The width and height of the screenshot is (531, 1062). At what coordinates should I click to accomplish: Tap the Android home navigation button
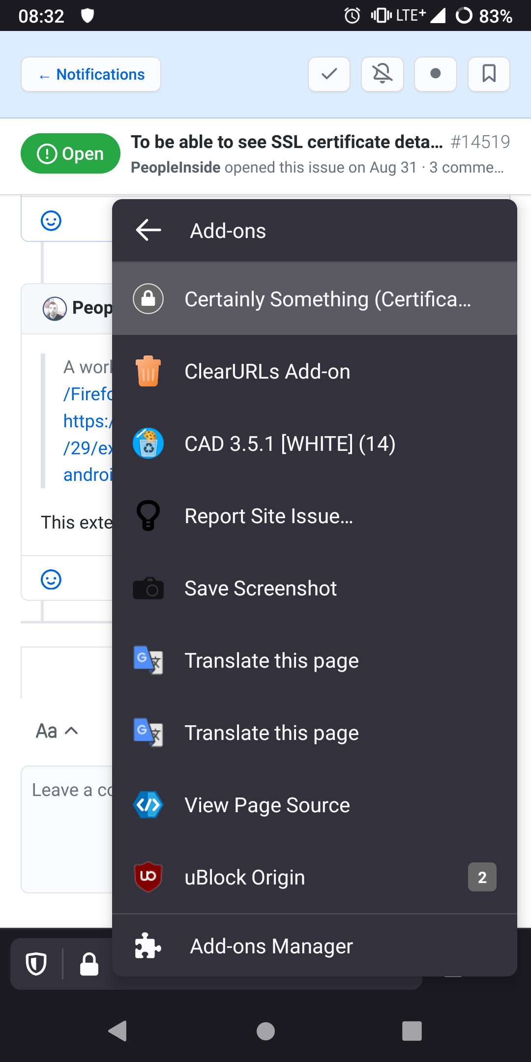265,1031
